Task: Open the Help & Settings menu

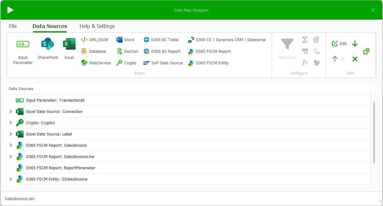Action: point(97,26)
